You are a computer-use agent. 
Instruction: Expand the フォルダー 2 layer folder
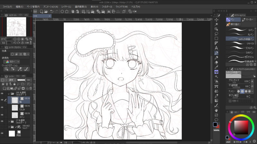pyautogui.click(x=9, y=122)
